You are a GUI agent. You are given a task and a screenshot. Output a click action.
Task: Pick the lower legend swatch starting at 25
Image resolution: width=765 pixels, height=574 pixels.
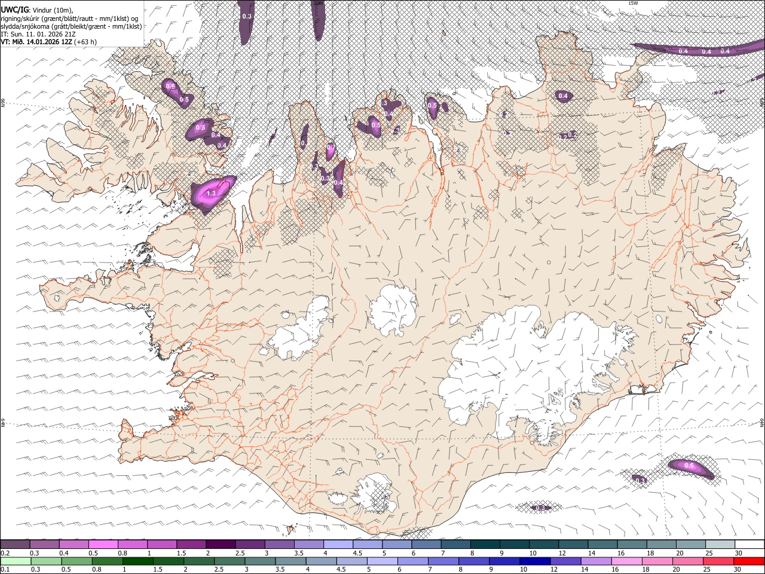pos(719,561)
